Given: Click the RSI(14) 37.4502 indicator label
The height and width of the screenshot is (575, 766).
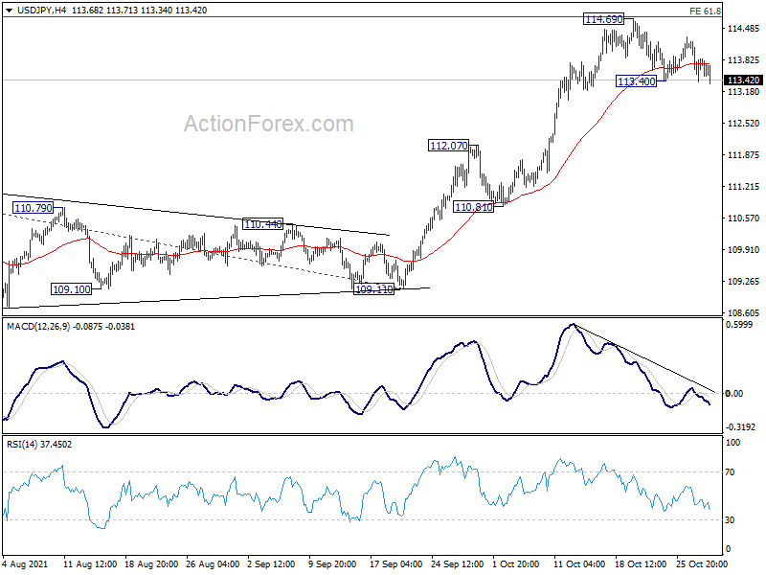Looking at the screenshot, I should 39,445.
